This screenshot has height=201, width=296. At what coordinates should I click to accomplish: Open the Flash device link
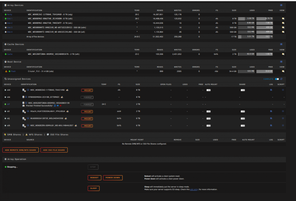click(13, 71)
